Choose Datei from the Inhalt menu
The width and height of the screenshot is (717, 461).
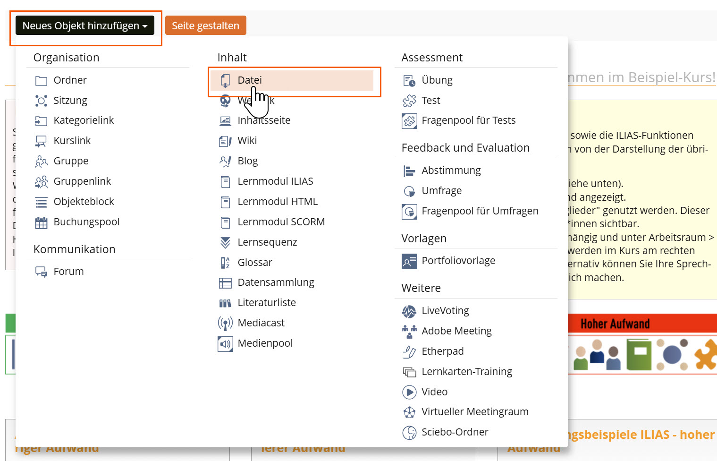249,80
